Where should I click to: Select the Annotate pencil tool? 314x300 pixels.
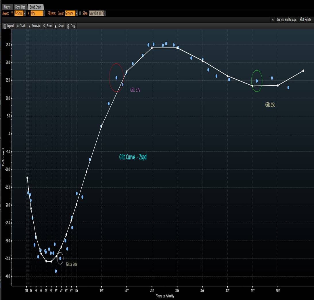[34, 26]
